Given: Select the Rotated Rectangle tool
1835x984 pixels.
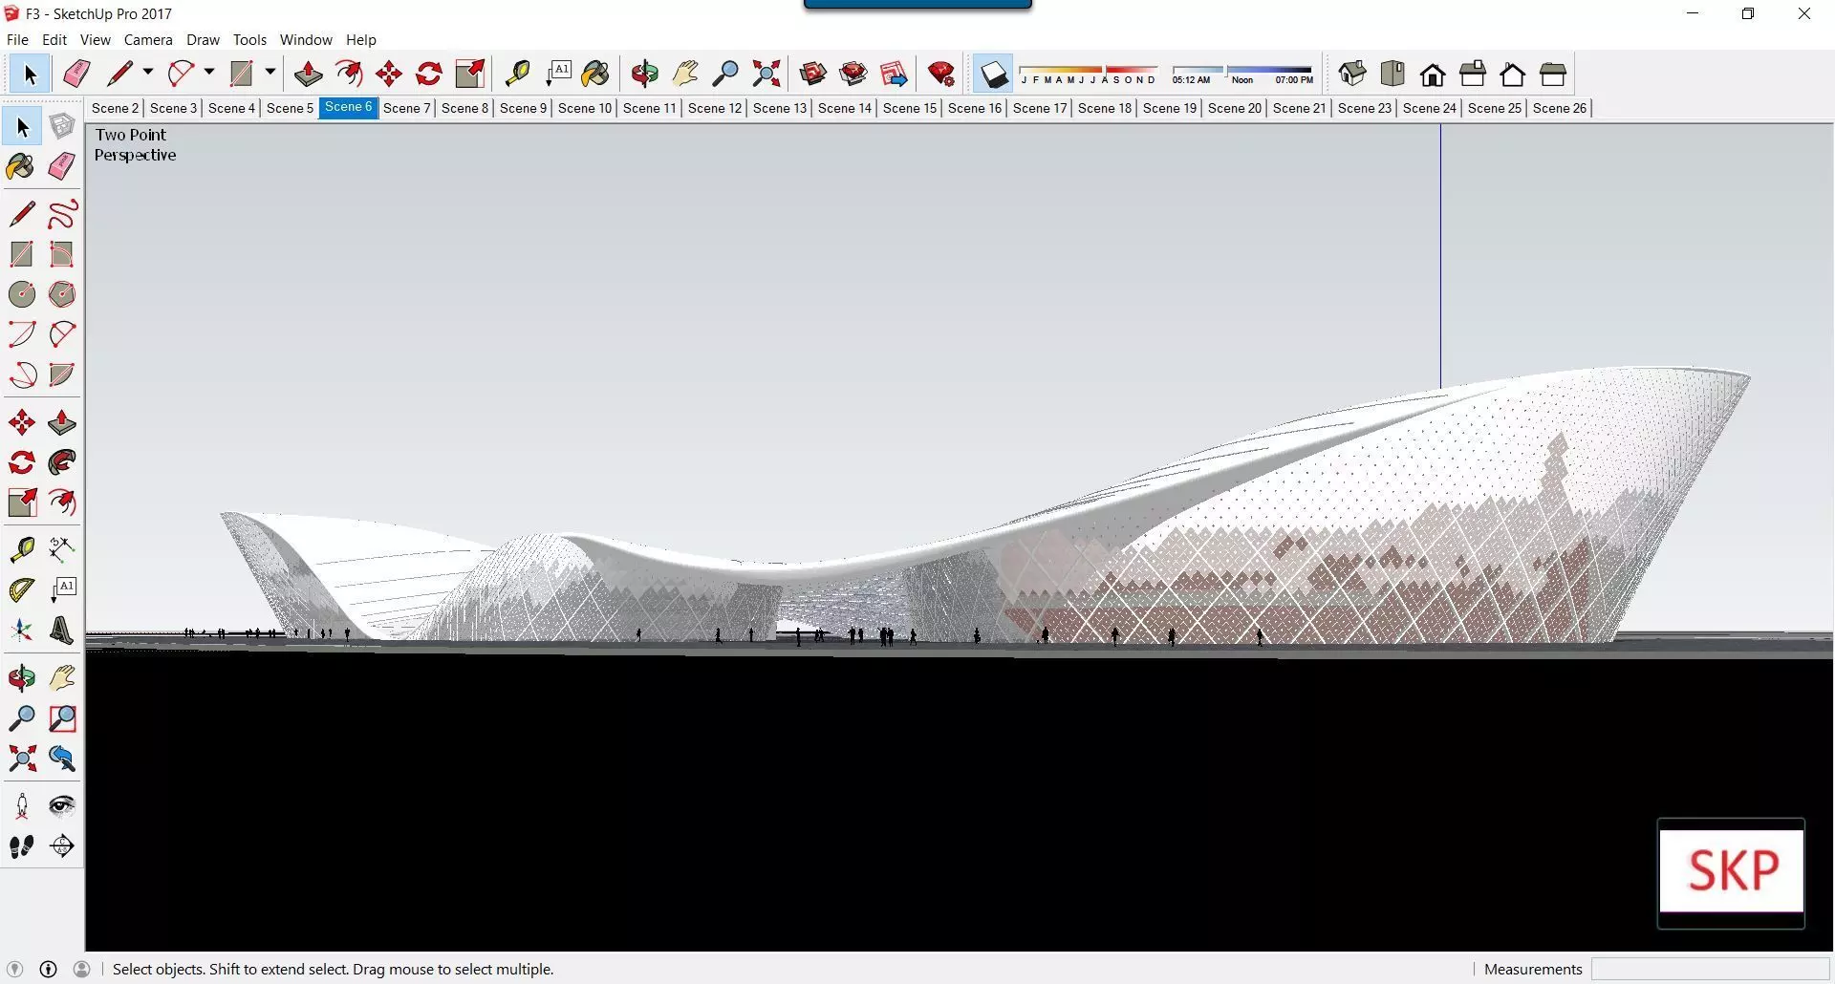Looking at the screenshot, I should [x=62, y=254].
